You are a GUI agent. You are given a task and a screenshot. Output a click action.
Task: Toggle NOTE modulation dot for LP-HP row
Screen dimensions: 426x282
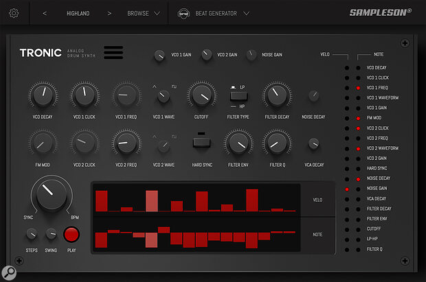(358, 239)
